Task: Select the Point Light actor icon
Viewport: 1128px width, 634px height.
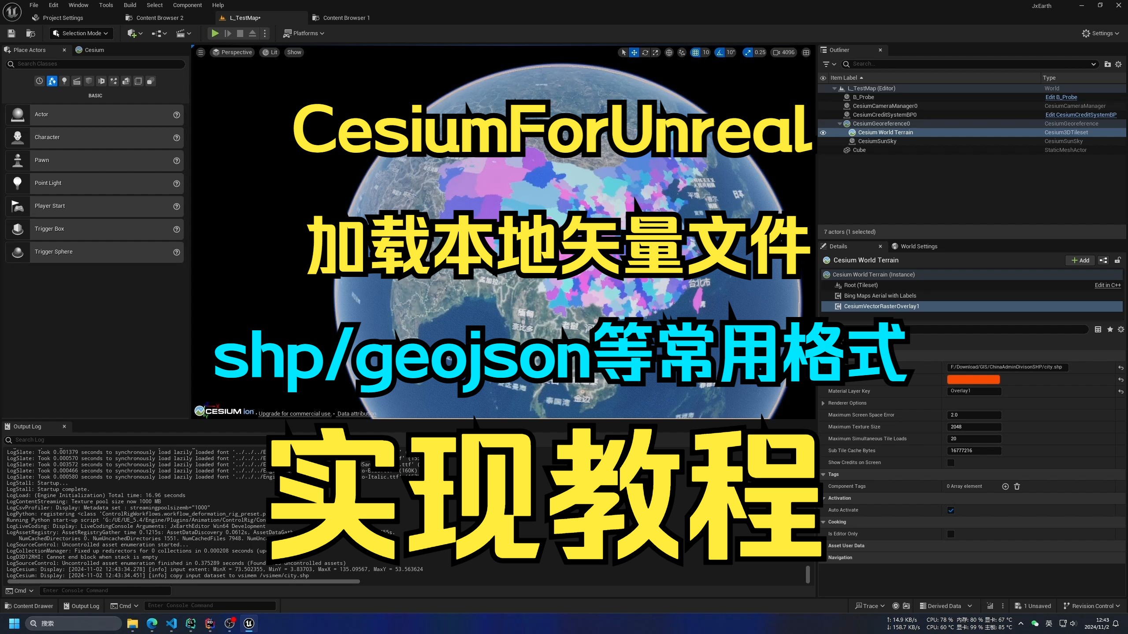Action: click(x=18, y=183)
